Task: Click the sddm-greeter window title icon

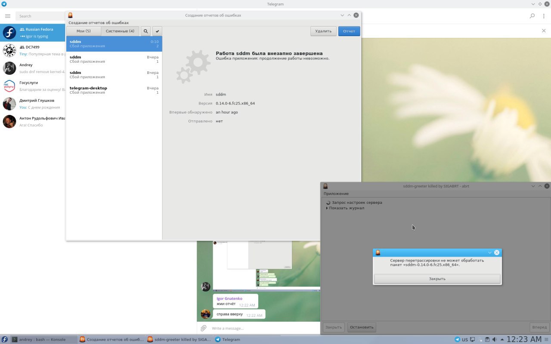Action: (325, 186)
